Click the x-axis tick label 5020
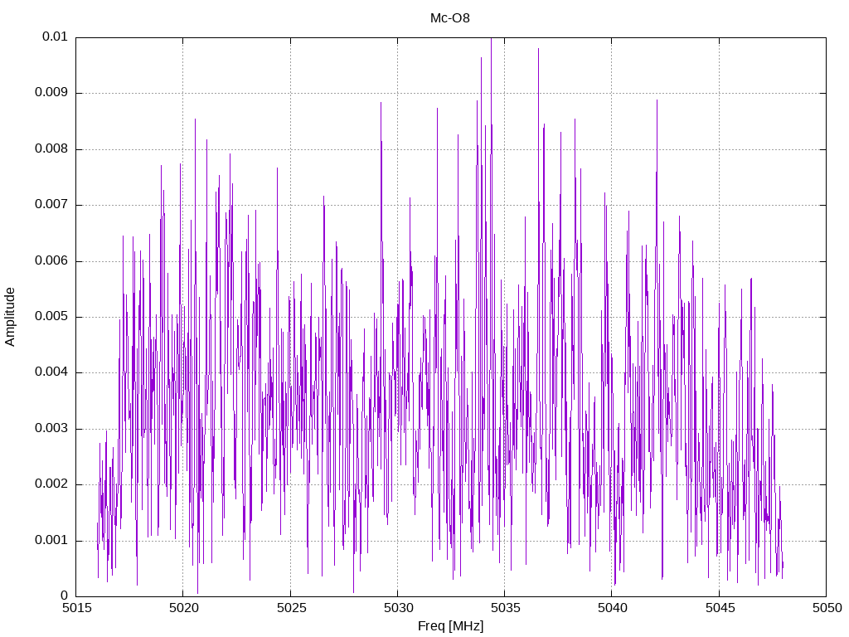The width and height of the screenshot is (849, 637). click(184, 608)
